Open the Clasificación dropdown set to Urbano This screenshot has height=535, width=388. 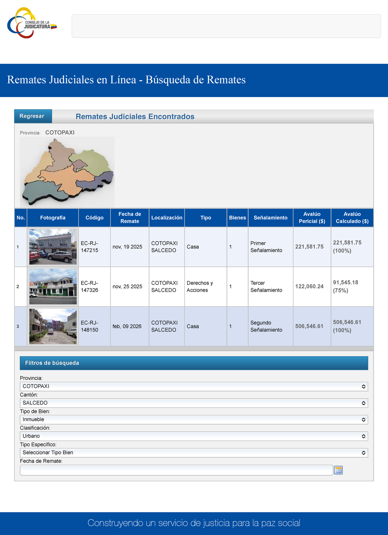[x=194, y=436]
